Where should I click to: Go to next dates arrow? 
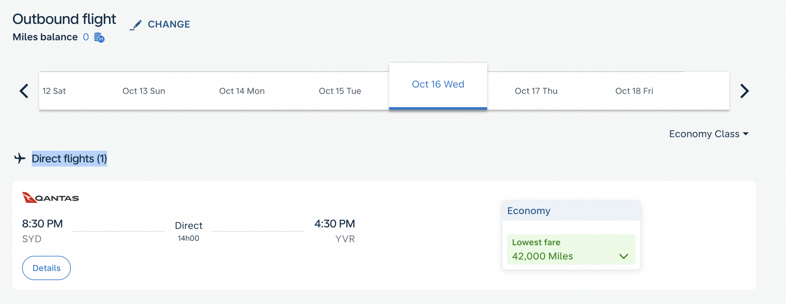[744, 91]
